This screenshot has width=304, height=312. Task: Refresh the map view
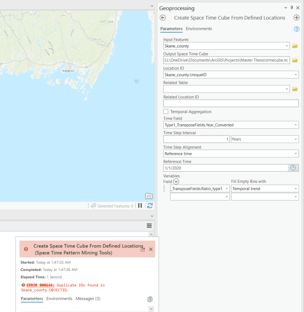tap(150, 206)
